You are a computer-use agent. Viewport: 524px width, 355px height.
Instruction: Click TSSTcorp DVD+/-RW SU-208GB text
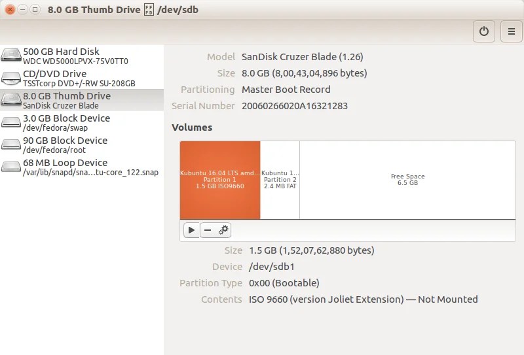[x=79, y=84]
